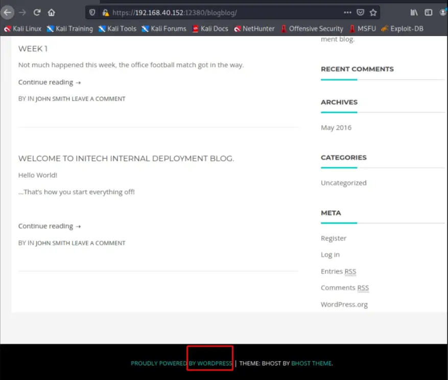Toggle the sidebar view icon
This screenshot has width=448, height=380.
coord(428,13)
